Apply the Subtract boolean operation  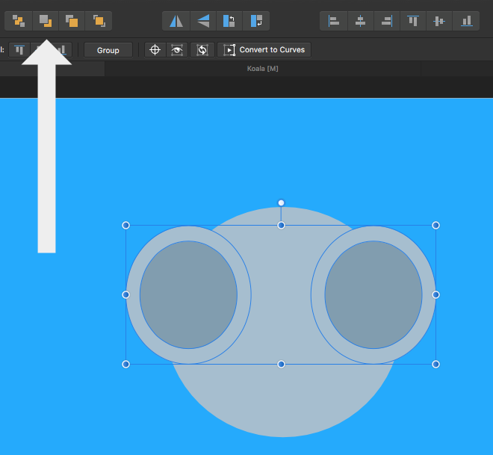point(46,21)
